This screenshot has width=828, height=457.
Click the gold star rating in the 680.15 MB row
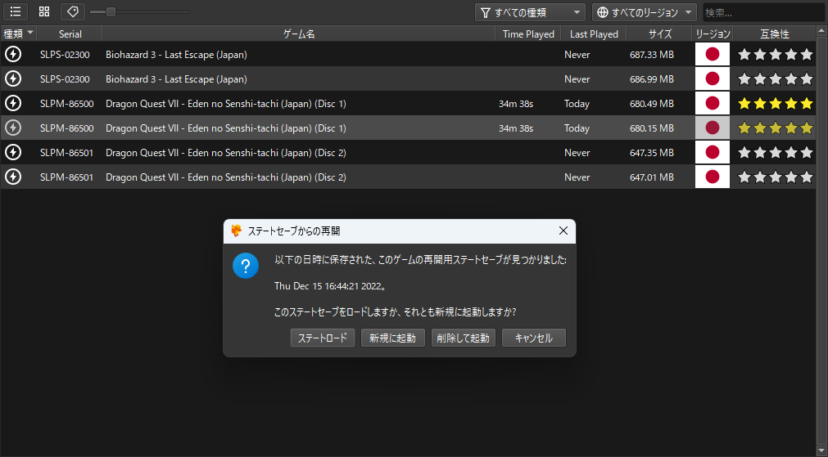(x=776, y=128)
